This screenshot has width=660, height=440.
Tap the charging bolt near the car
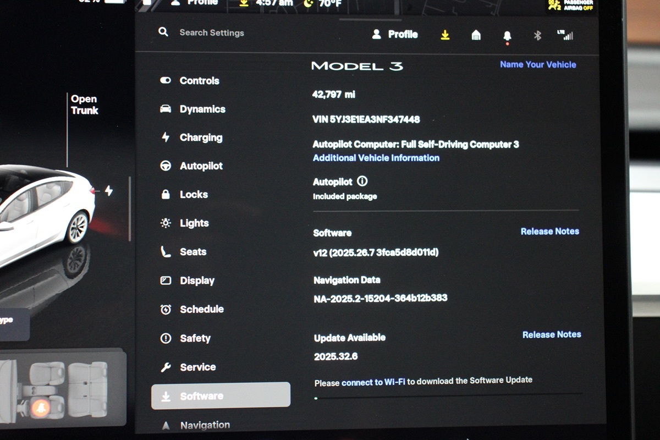pos(109,191)
